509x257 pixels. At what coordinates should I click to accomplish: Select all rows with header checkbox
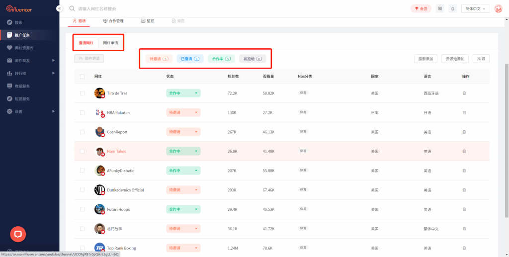(82, 76)
